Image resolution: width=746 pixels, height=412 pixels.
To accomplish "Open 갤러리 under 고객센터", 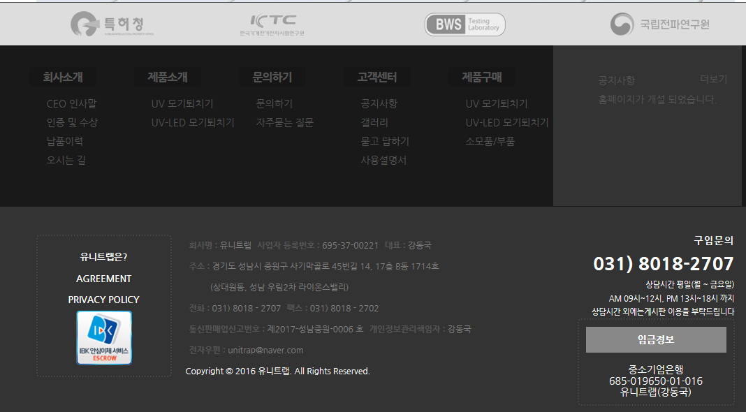I will [374, 123].
